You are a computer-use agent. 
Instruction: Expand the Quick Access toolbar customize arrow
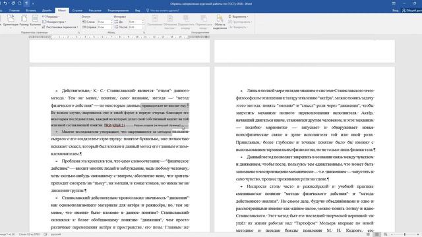[33, 3]
